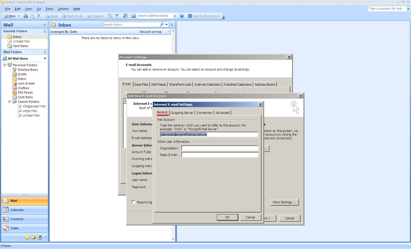Click the blue Help question mark icon

point(182,16)
